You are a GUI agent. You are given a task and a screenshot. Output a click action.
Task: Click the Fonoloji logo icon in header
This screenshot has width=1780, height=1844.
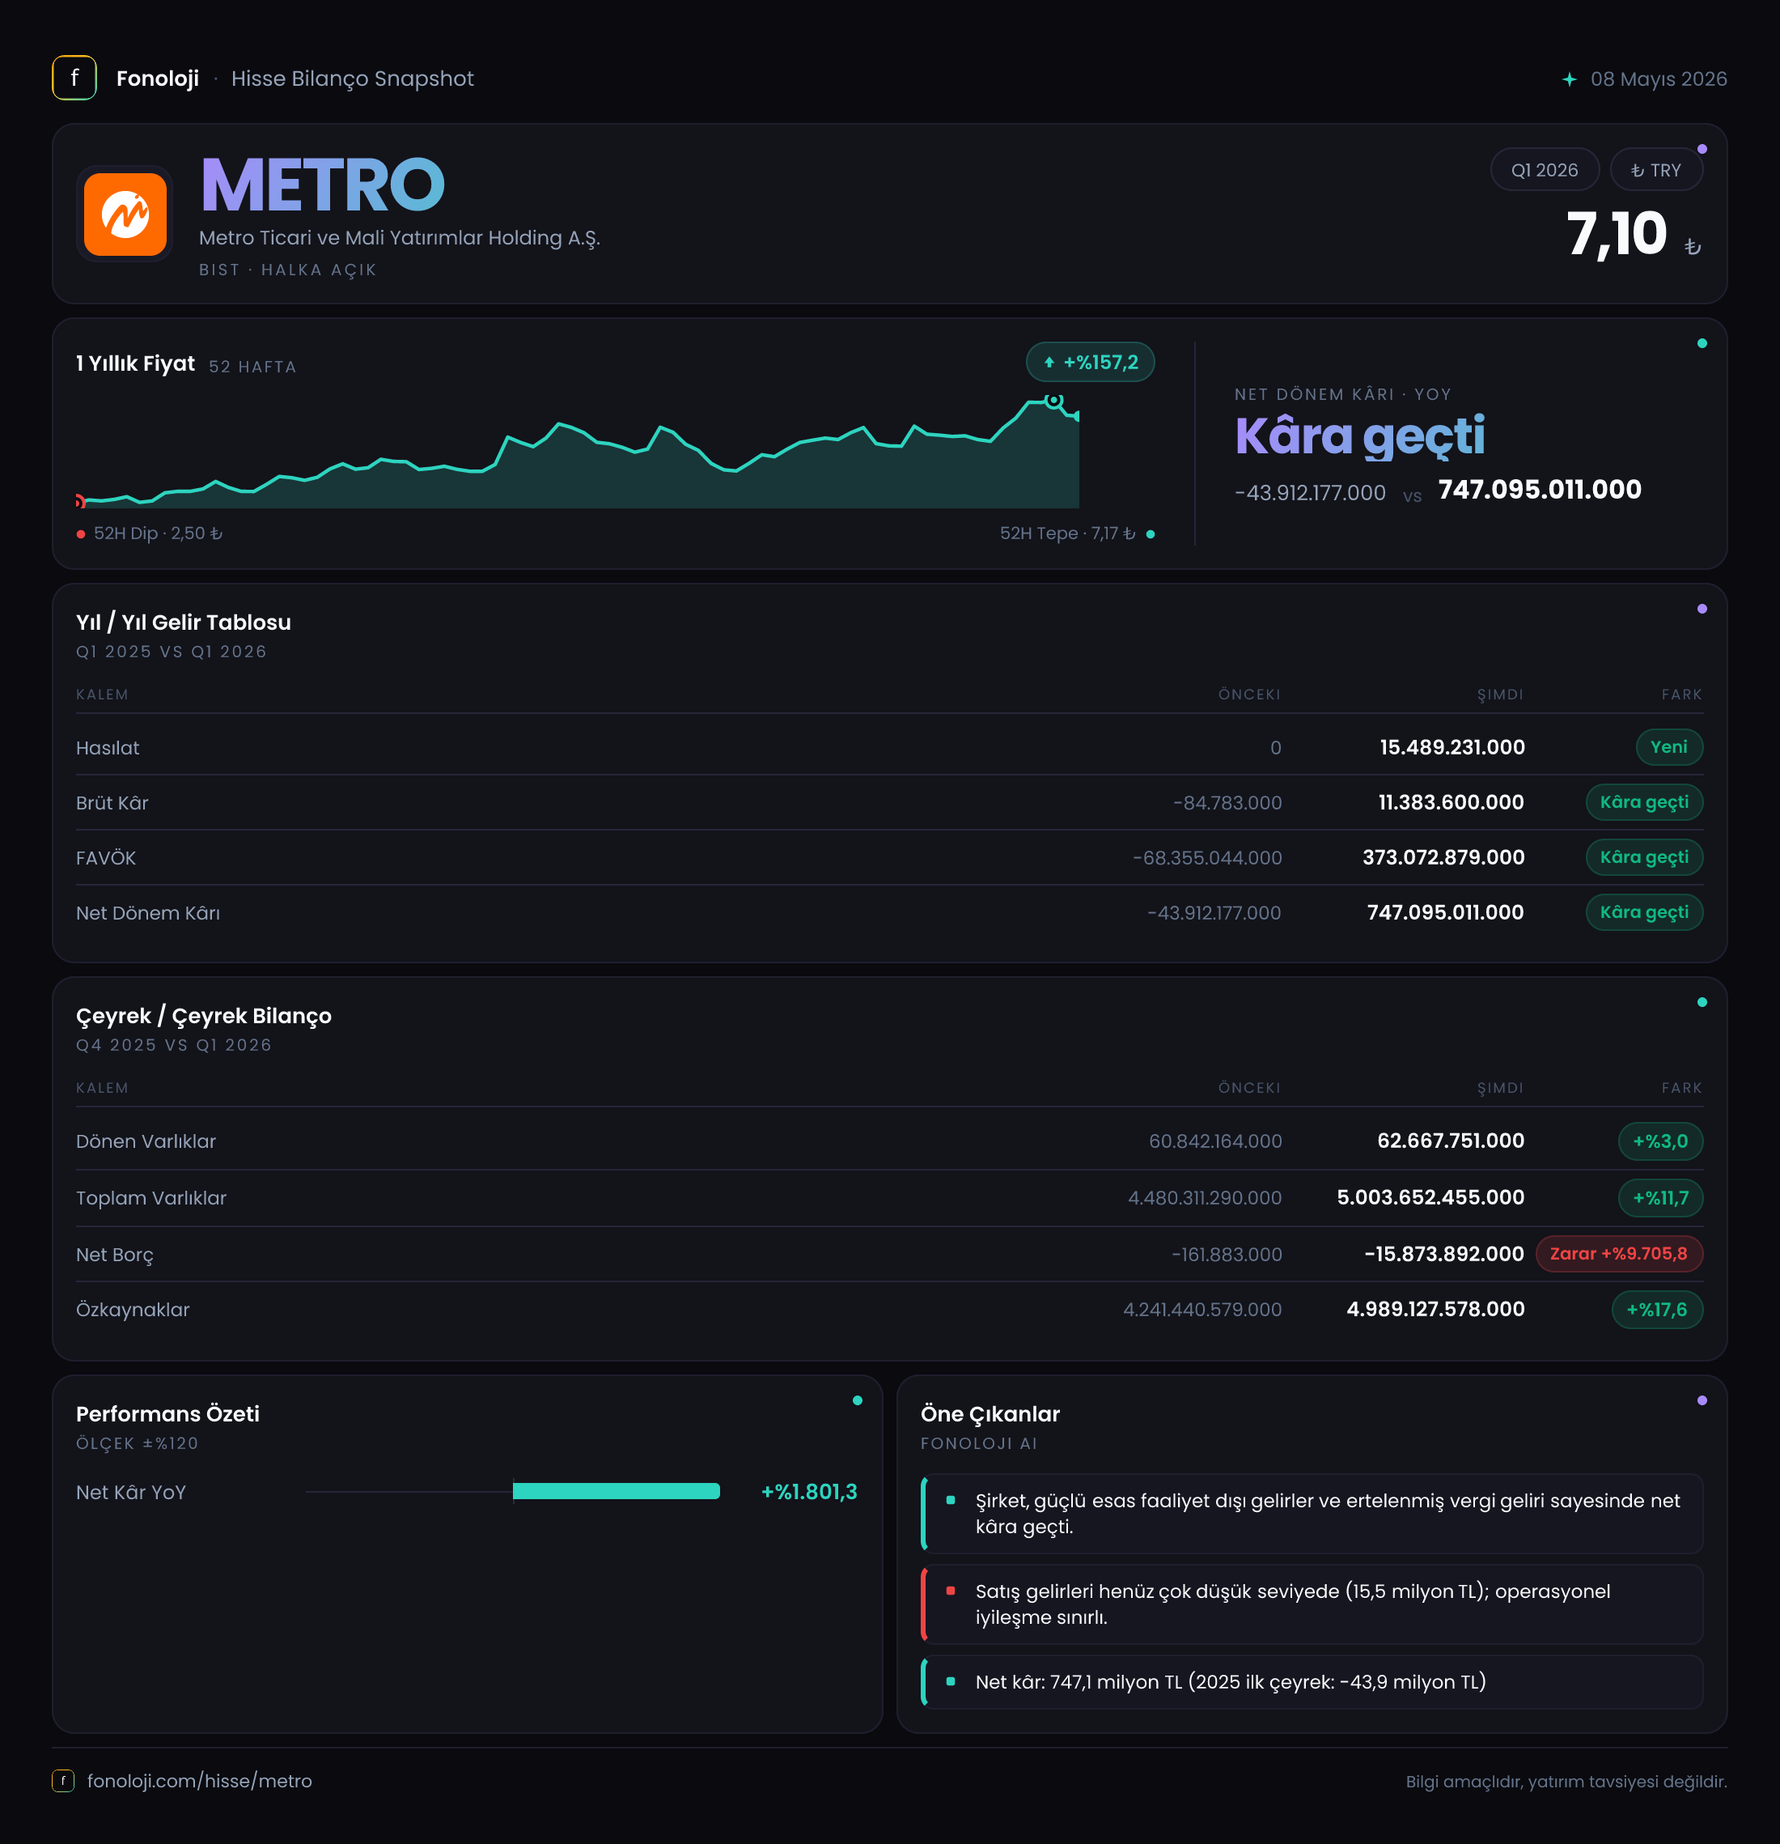click(74, 78)
